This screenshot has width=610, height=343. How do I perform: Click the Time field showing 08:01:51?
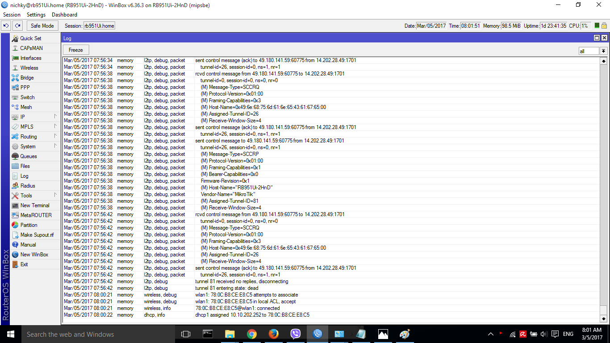(x=471, y=26)
